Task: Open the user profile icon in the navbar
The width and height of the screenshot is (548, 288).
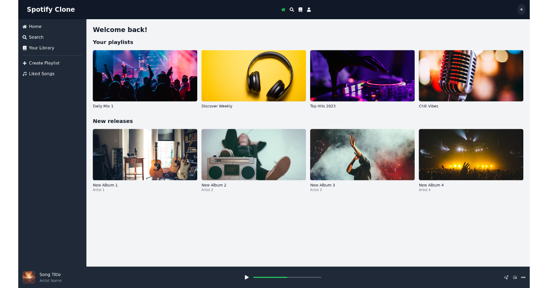Action: click(x=309, y=9)
